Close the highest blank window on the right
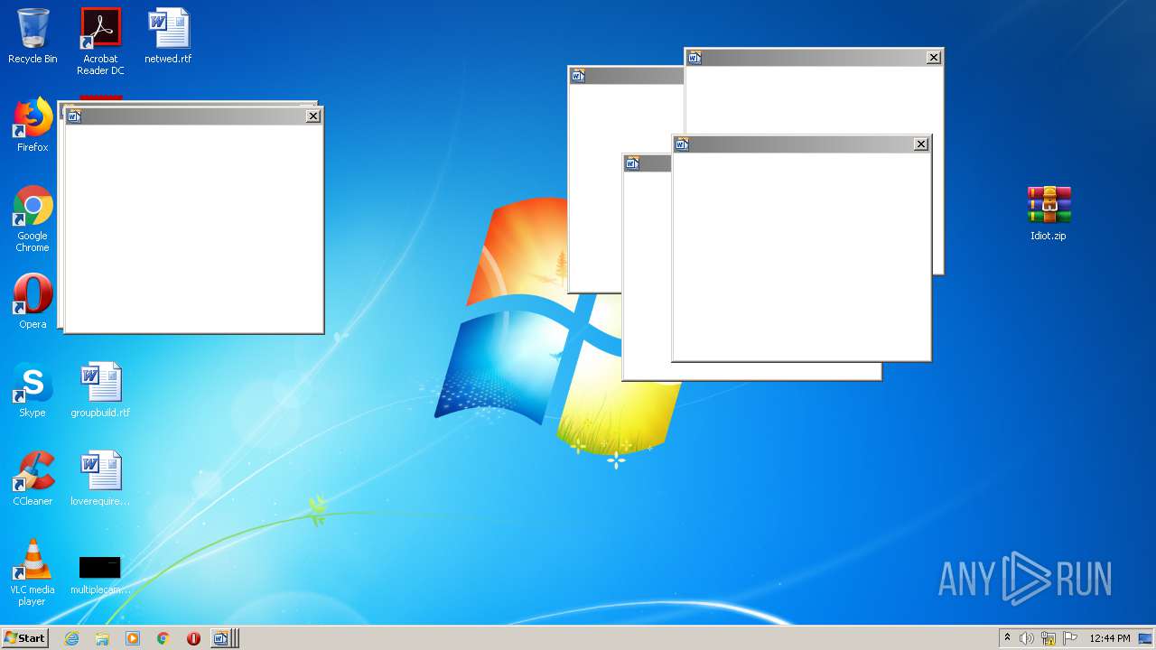This screenshot has height=650, width=1156. 934,58
